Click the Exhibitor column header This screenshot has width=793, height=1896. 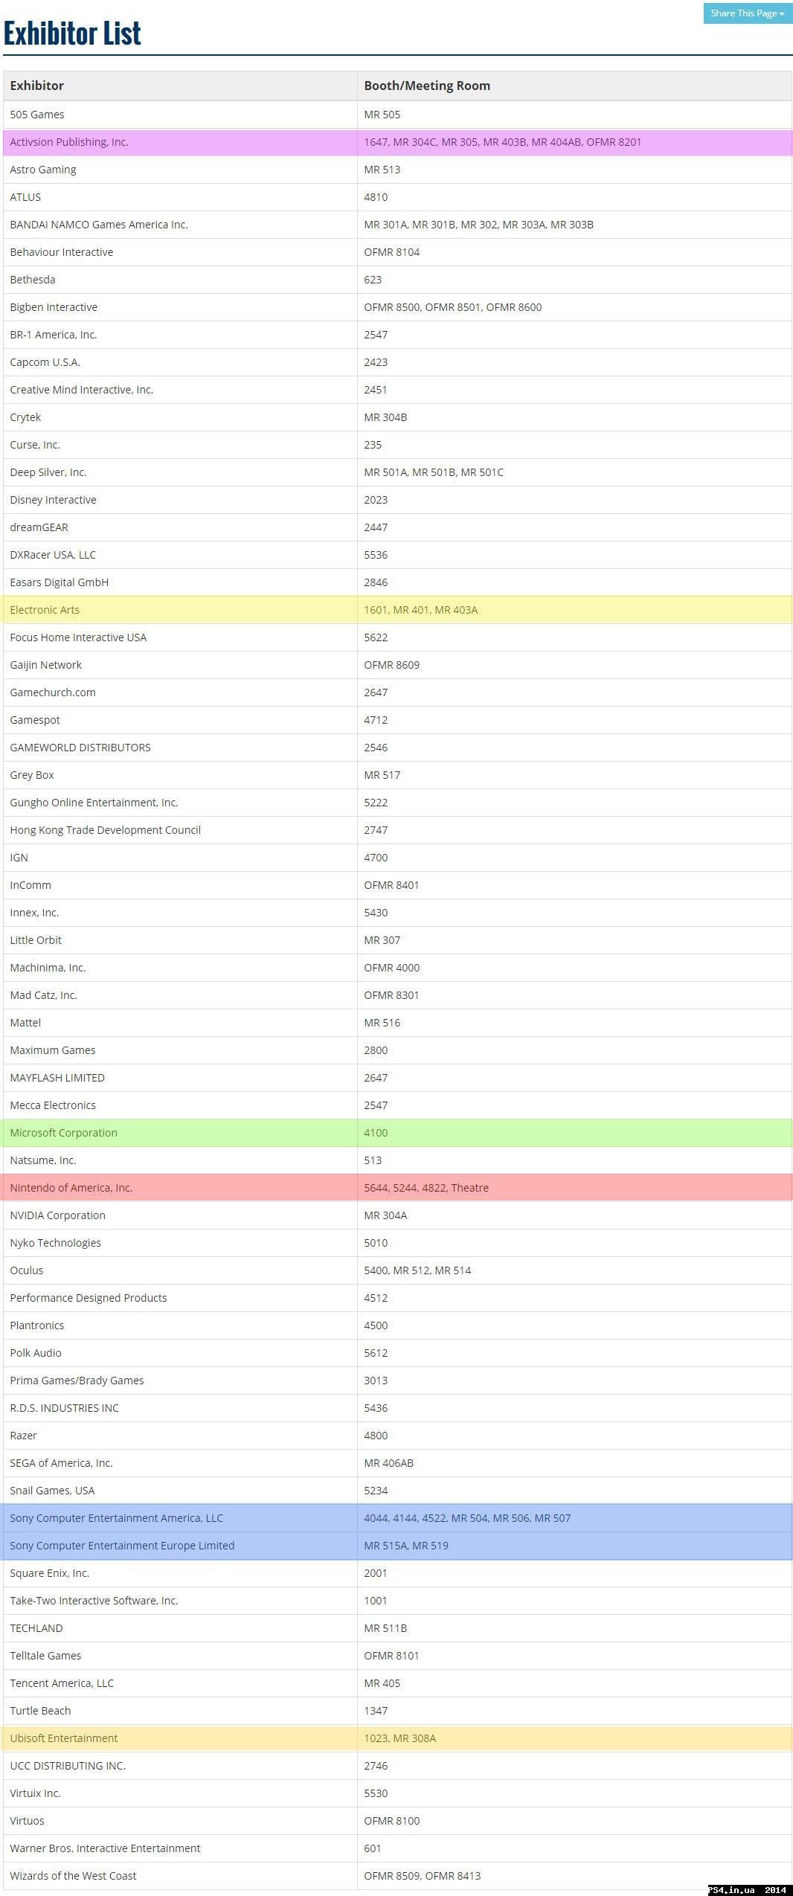pyautogui.click(x=37, y=86)
